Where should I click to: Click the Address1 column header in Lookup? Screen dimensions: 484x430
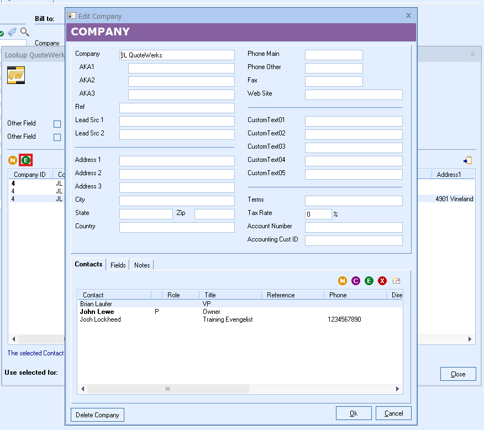pyautogui.click(x=453, y=175)
